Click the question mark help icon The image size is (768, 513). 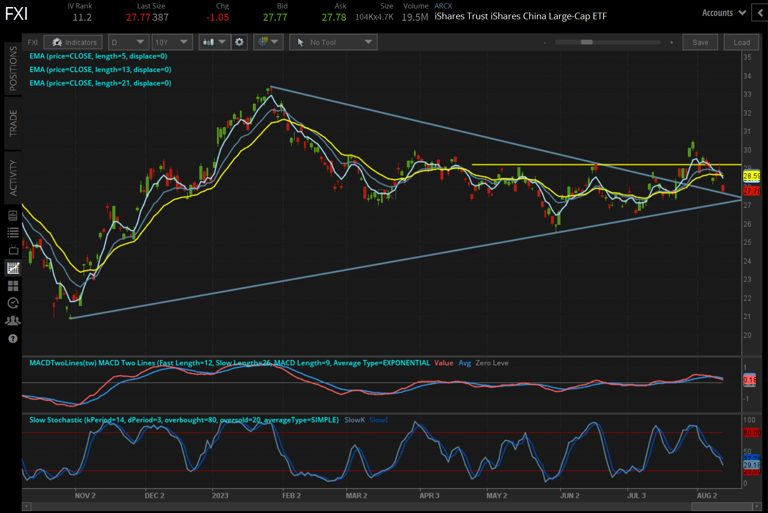coord(13,339)
